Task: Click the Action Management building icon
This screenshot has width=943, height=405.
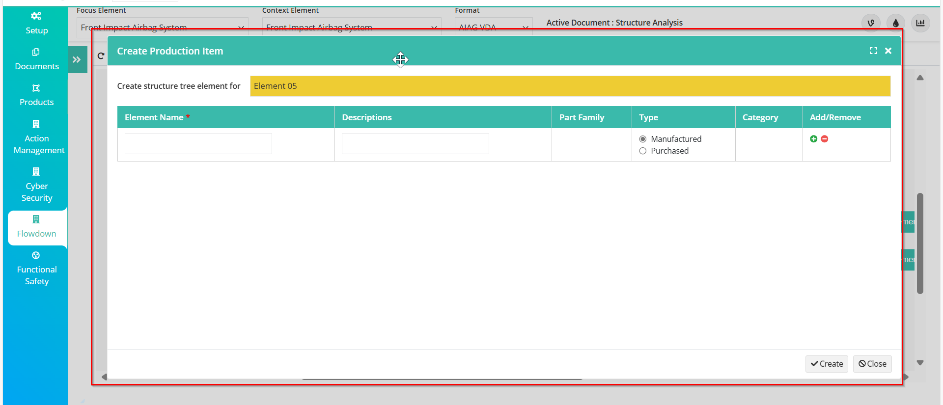Action: point(36,124)
